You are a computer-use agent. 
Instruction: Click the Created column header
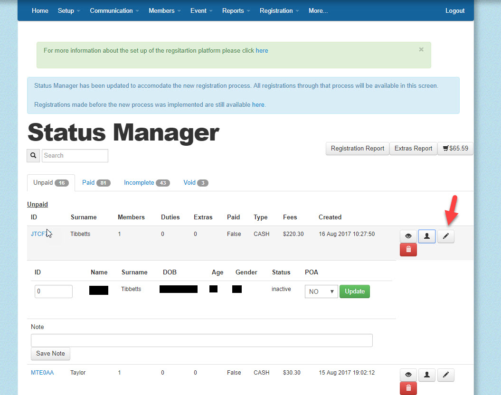(330, 217)
